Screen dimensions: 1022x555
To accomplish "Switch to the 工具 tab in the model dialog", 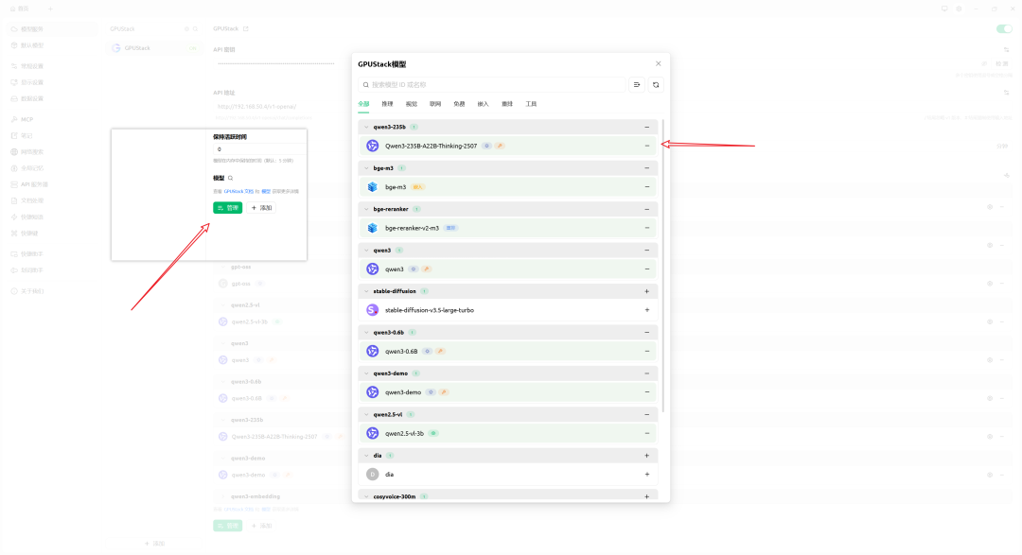I will [532, 104].
